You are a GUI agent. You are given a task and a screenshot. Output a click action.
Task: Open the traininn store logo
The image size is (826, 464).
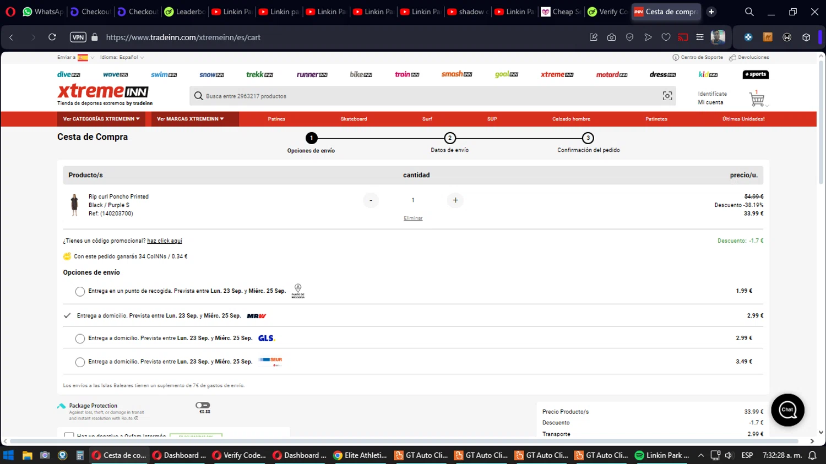[407, 74]
